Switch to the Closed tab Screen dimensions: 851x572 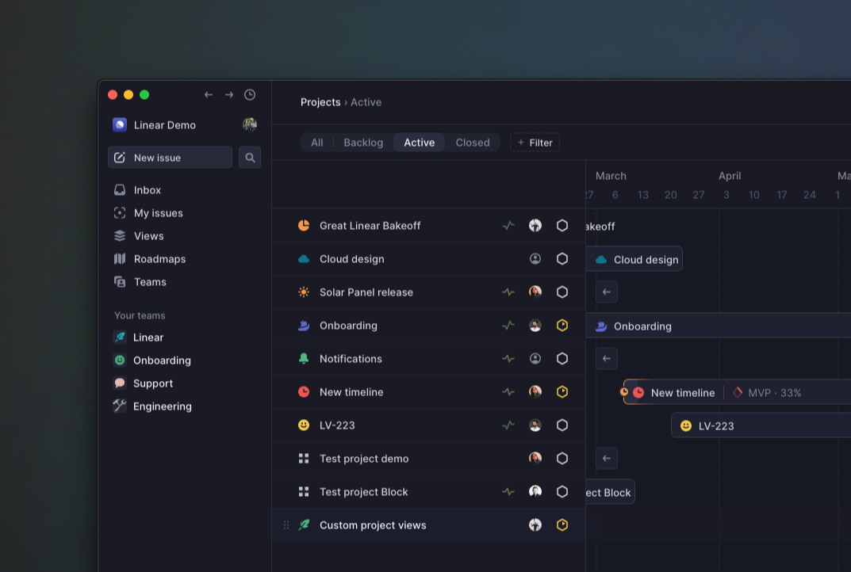point(473,143)
